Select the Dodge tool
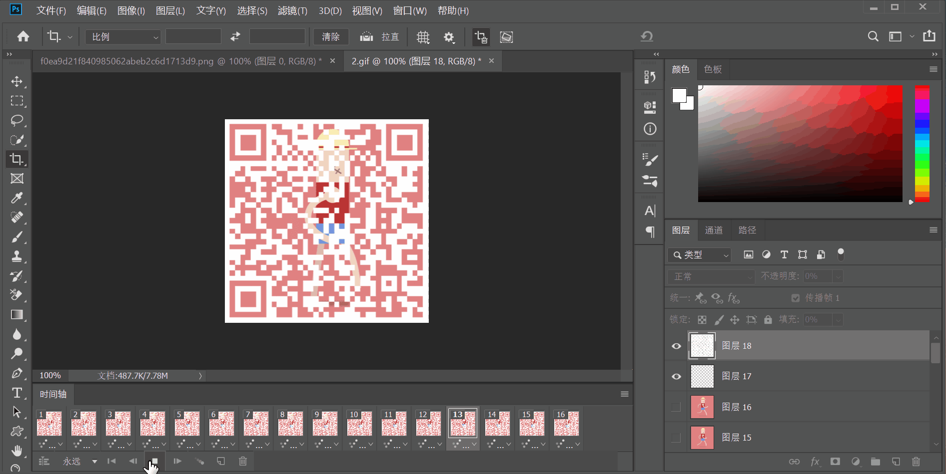Screen dimensions: 946x474 [17, 354]
